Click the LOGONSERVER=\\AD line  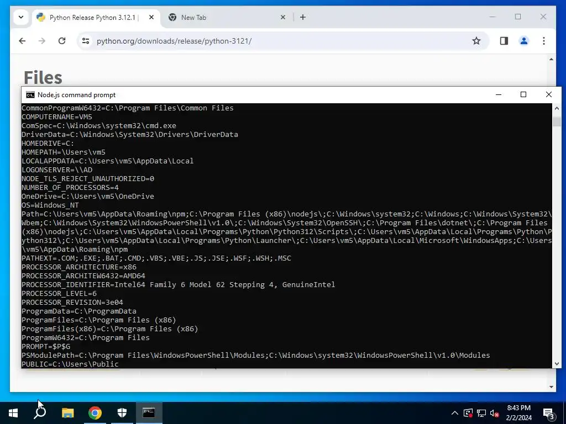57,170
